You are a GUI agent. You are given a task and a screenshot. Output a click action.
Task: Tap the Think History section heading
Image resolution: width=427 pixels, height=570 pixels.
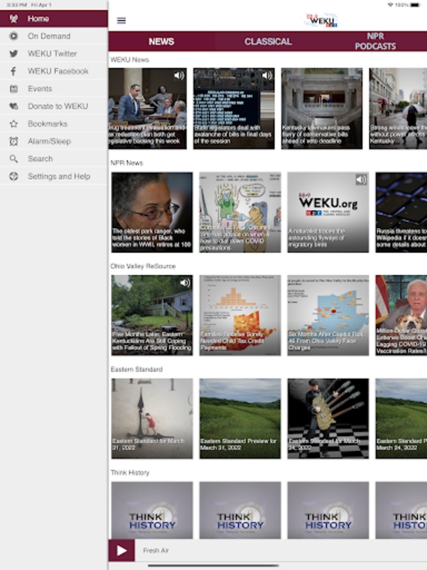[130, 472]
